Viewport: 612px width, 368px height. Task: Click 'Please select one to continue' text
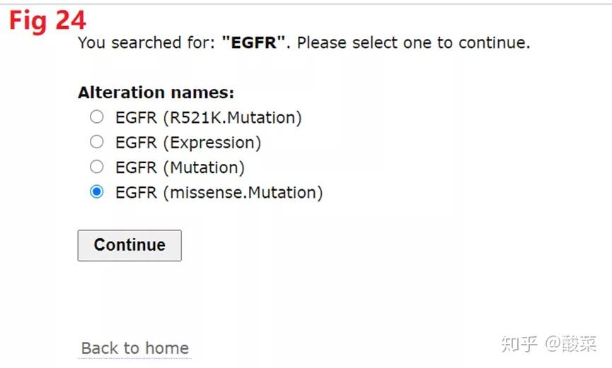[413, 42]
